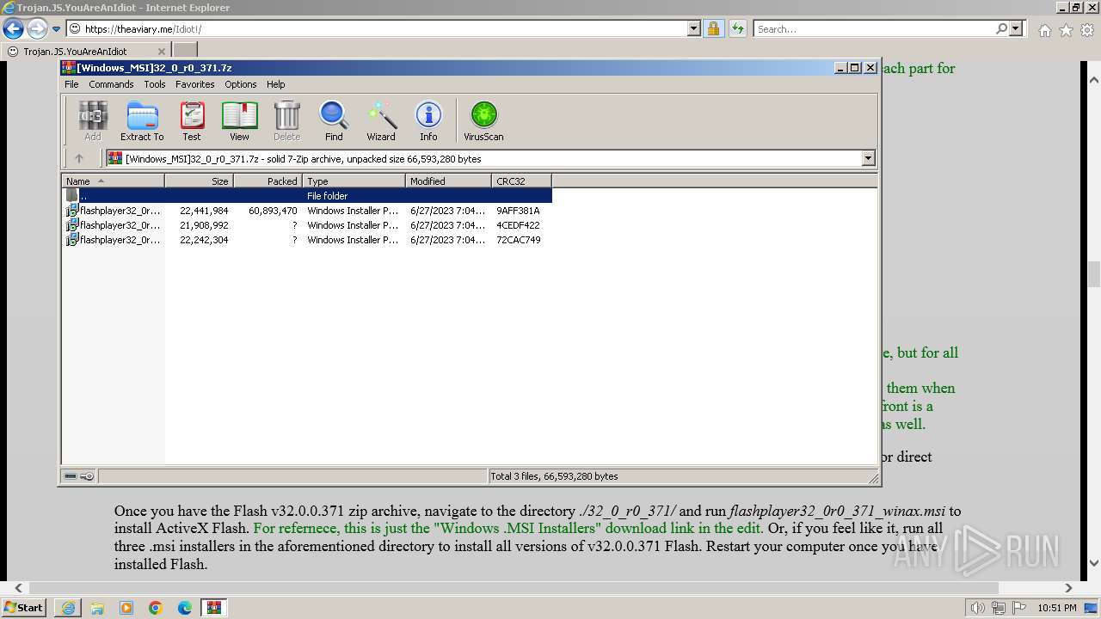Click the size value 22,441,984
Viewport: 1101px width, 619px height.
click(x=204, y=211)
